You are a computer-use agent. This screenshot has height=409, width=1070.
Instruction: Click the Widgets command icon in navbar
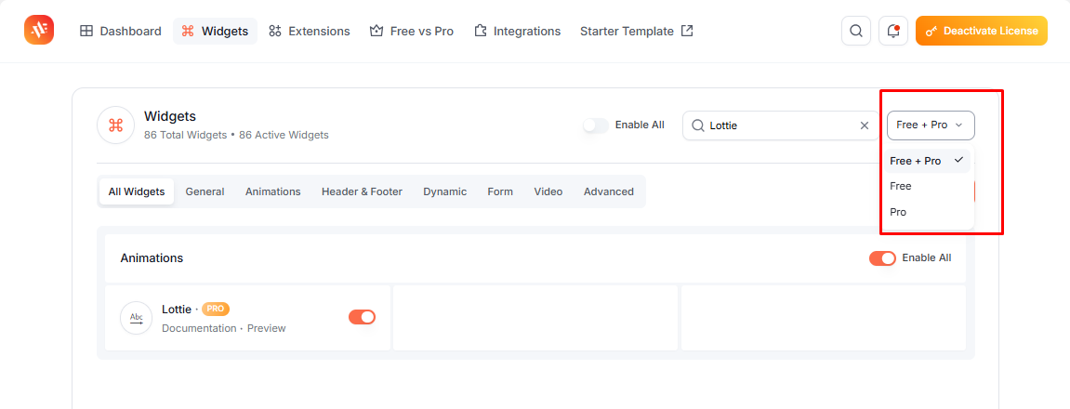tap(189, 32)
